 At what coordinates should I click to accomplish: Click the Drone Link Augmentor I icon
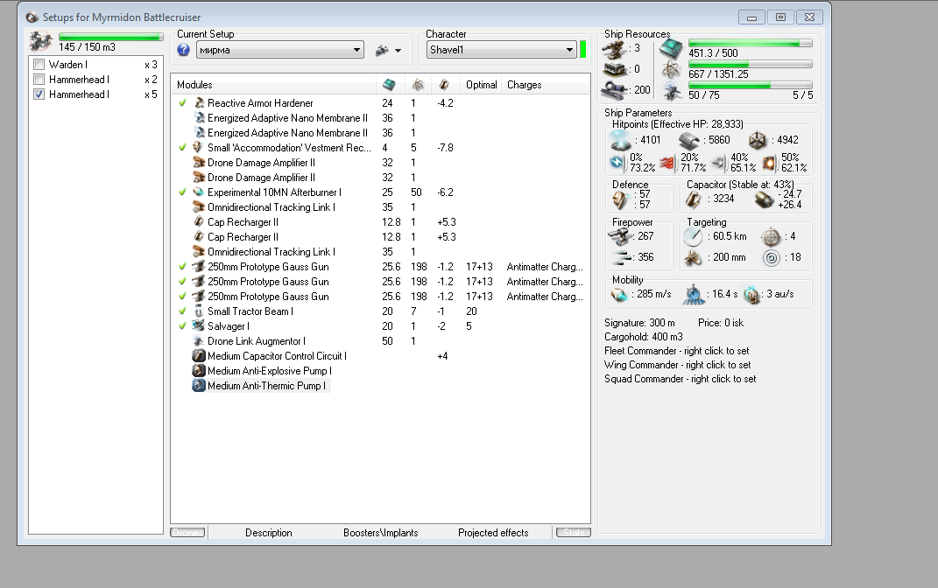199,341
